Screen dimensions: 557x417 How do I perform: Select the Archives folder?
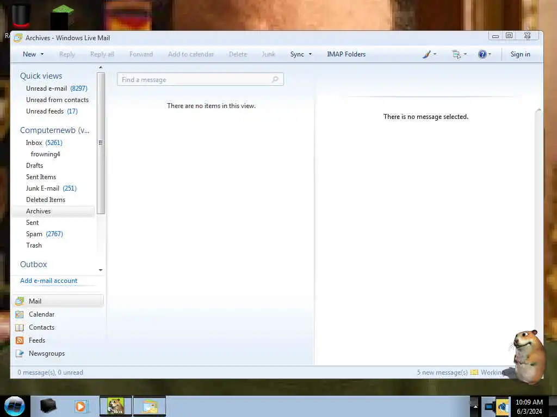53,211
